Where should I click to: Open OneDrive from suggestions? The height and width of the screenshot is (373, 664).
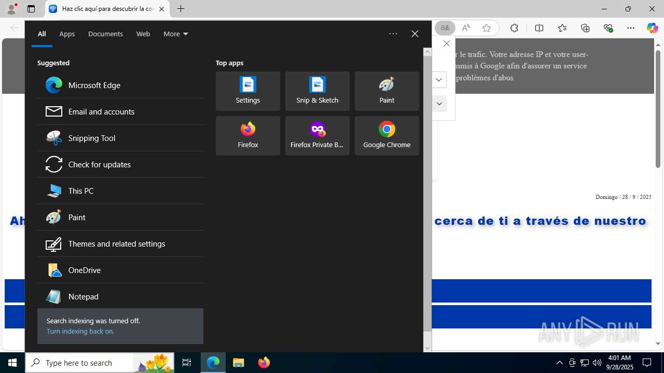point(120,270)
